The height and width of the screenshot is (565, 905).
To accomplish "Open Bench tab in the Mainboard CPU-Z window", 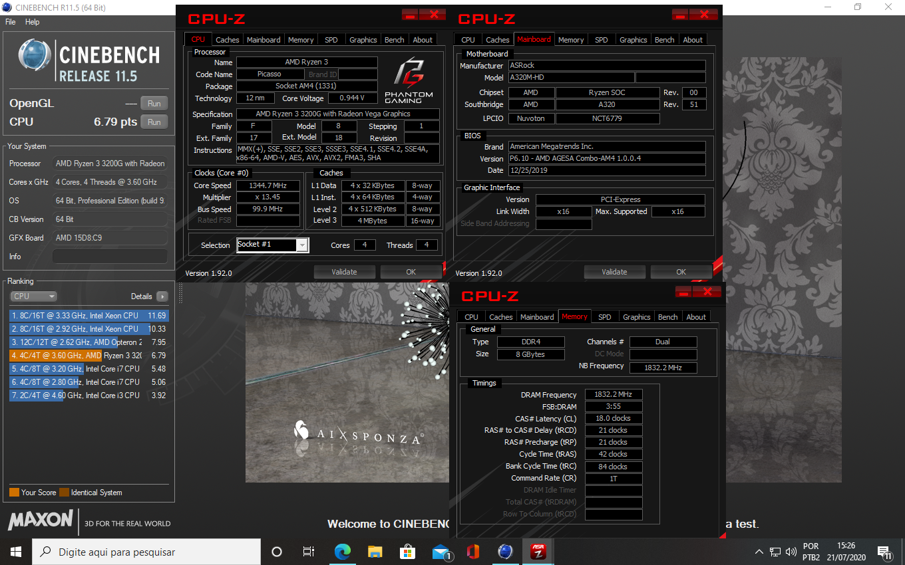I will 665,40.
